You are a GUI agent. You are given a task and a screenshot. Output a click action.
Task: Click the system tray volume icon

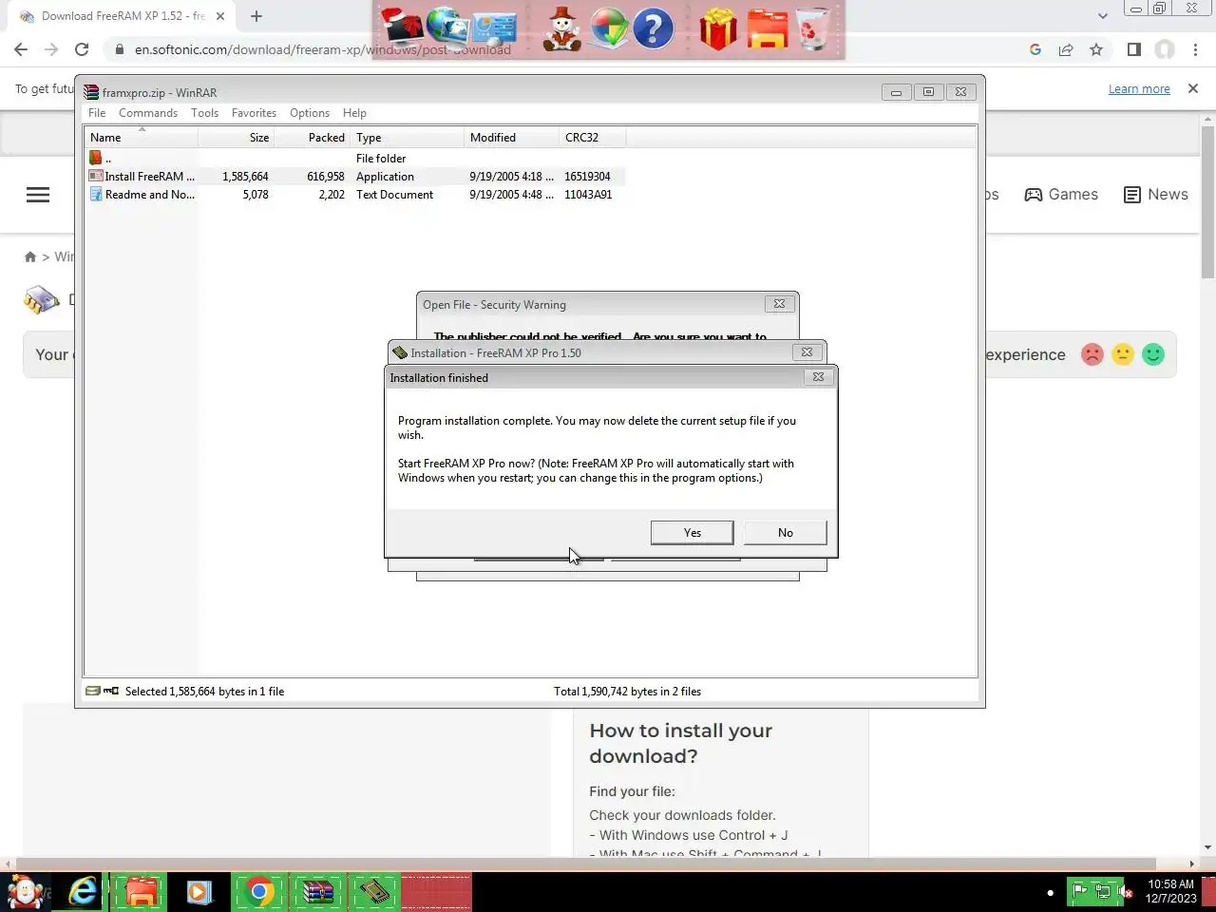1126,891
